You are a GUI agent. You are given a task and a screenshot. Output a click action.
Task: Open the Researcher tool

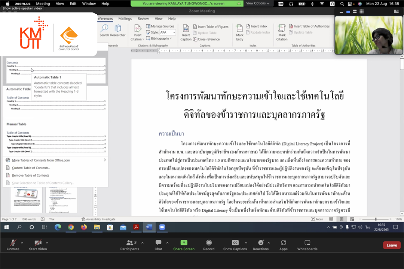(x=118, y=31)
